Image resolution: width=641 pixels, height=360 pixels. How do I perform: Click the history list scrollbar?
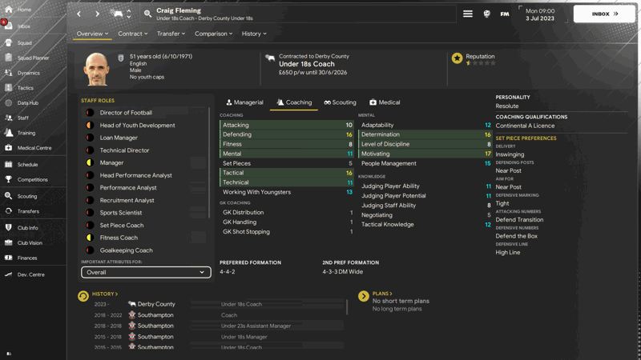click(347, 307)
